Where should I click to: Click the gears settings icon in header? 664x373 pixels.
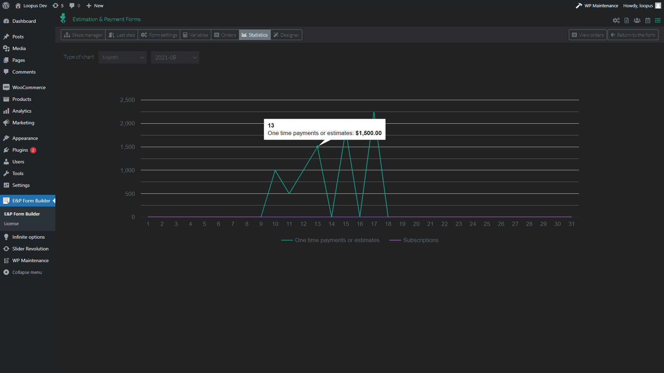[x=616, y=21]
